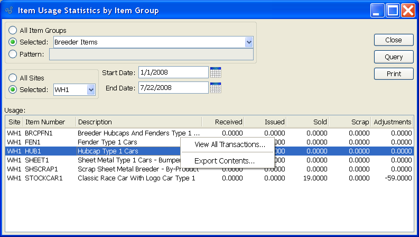Choose the Selected item group radio button
The height and width of the screenshot is (237, 419).
[x=13, y=42]
